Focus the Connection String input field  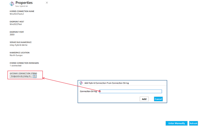(x=131, y=91)
